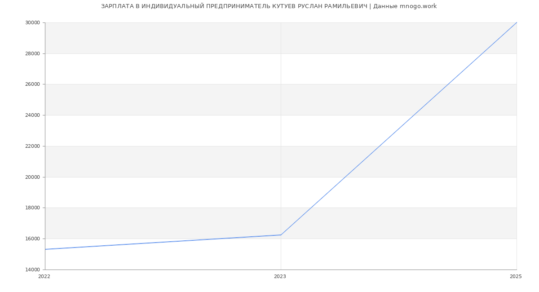Click "mnogo.work" in the chart title
The image size is (539, 292).
coord(418,6)
